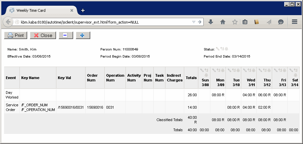Close the Weekly Time Card tab
The width and height of the screenshot is (303, 144).
(x=72, y=10)
